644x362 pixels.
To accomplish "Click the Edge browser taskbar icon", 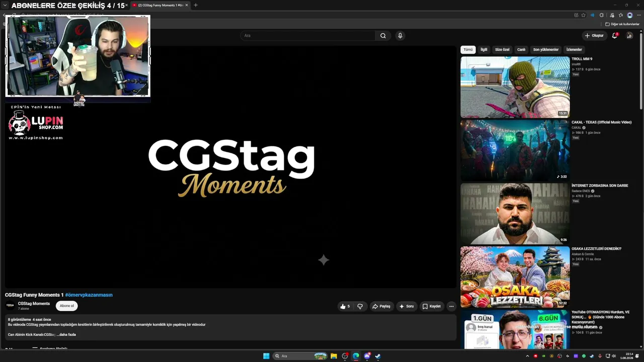I will [x=356, y=356].
